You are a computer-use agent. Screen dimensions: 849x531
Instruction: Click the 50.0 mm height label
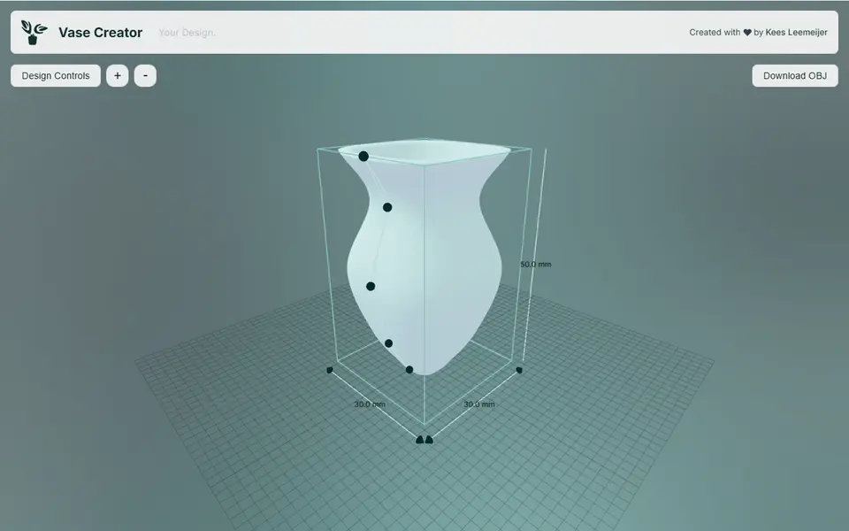click(x=536, y=265)
